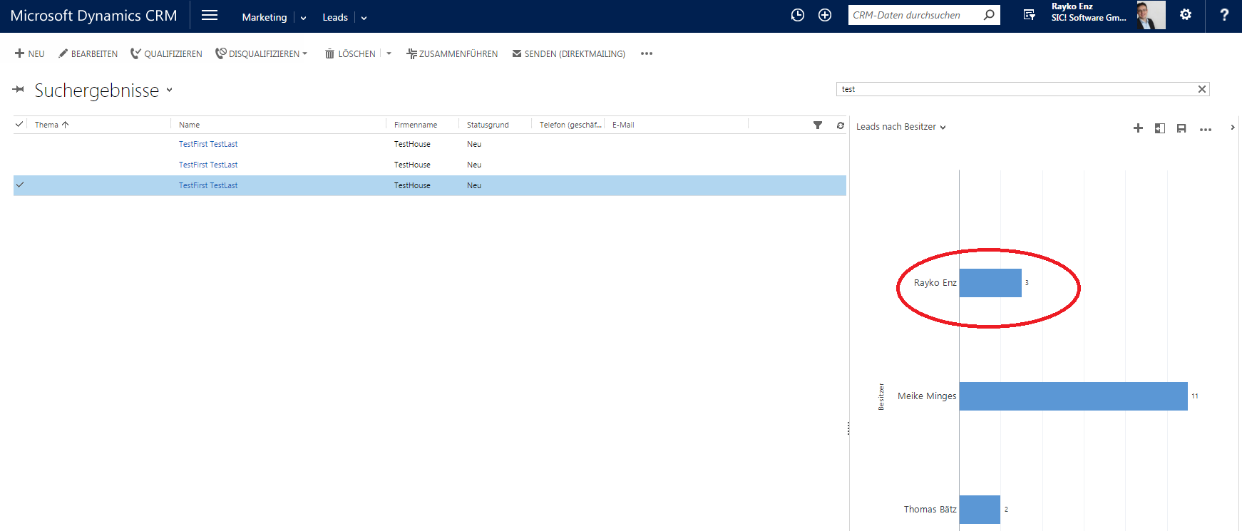The width and height of the screenshot is (1242, 531).
Task: Click SENDEN (DIREKTMAILING) command
Action: pyautogui.click(x=568, y=53)
